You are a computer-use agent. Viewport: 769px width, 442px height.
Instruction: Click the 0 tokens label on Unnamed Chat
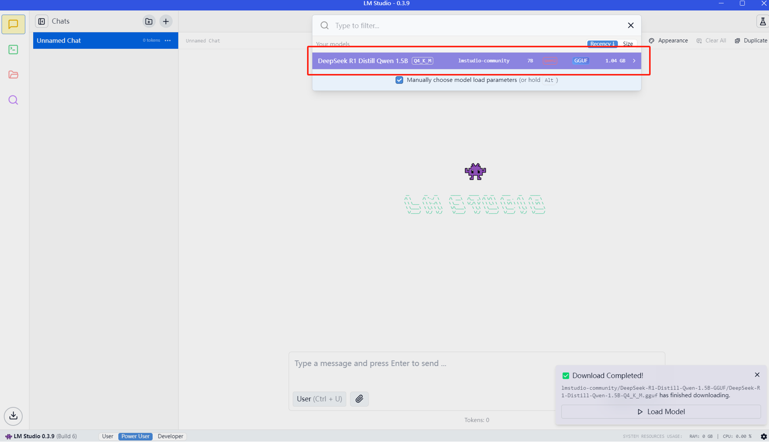151,40
